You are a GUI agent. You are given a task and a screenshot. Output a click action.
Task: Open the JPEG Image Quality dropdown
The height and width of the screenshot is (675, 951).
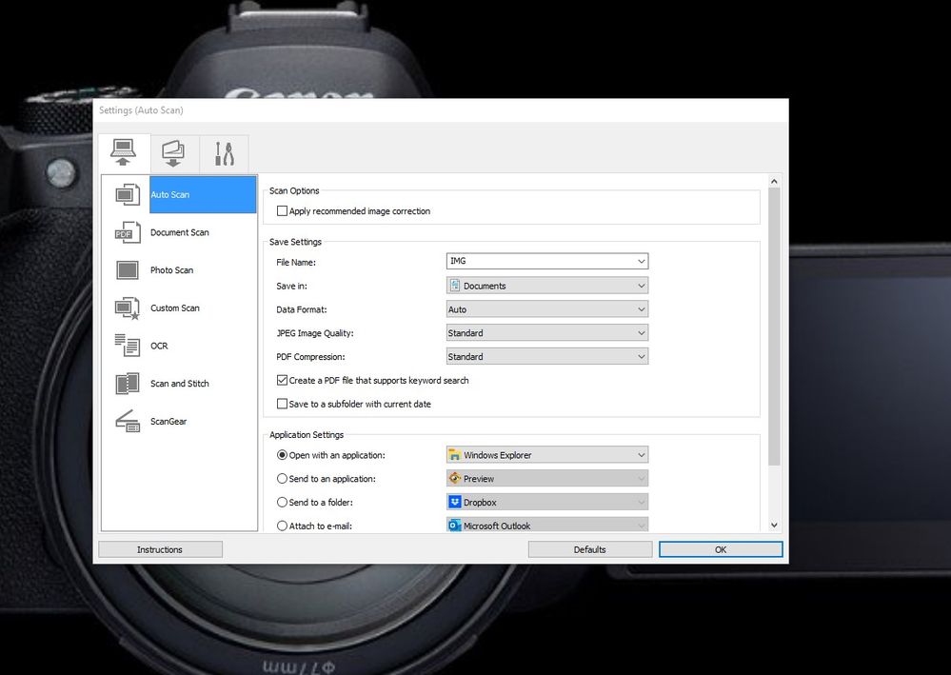547,333
